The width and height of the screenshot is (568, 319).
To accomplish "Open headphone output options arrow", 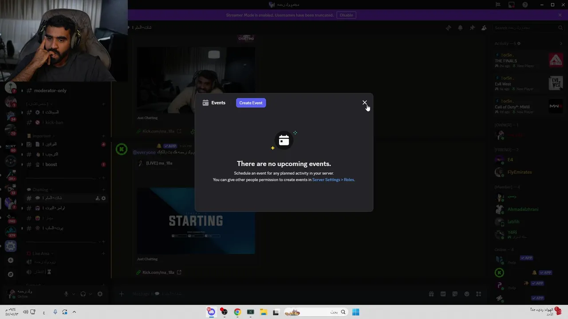I will 91,294.
